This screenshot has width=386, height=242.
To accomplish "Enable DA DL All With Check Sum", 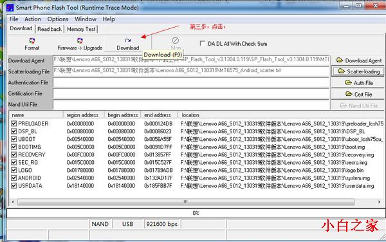I will 202,44.
